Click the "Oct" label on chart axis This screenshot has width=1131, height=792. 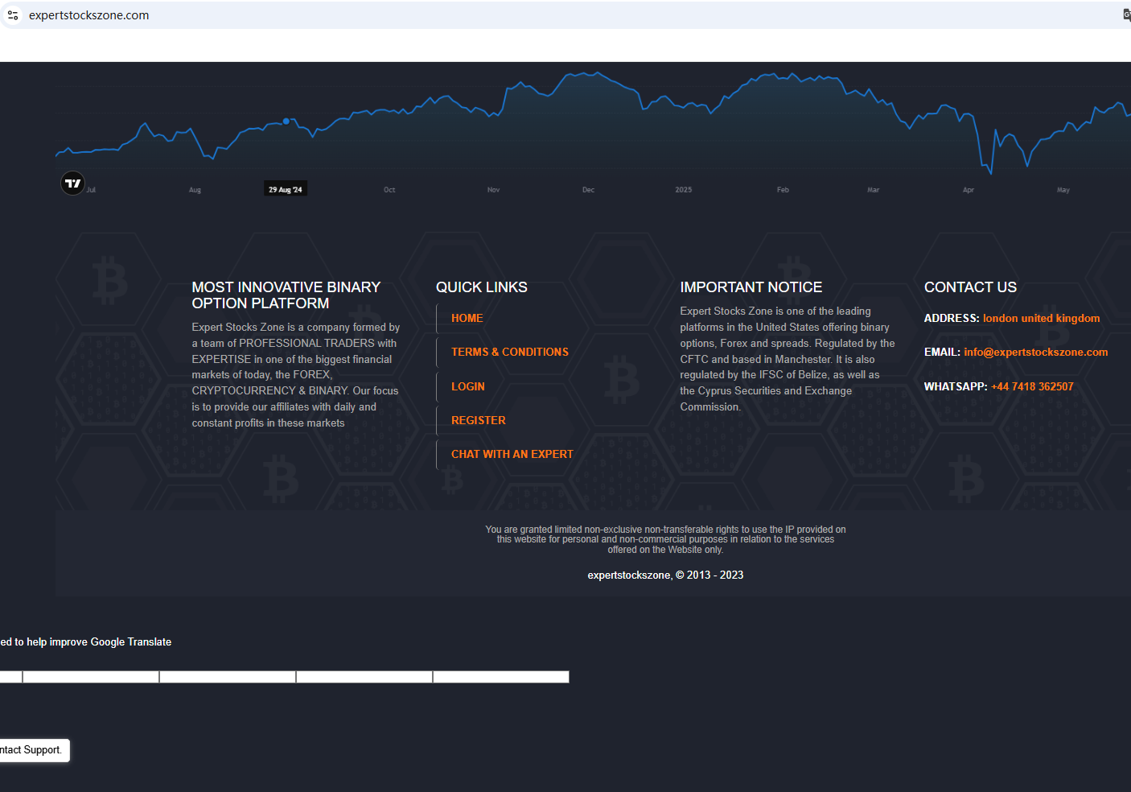point(389,190)
